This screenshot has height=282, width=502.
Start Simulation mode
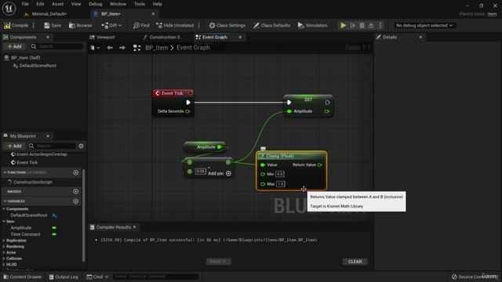pos(312,25)
